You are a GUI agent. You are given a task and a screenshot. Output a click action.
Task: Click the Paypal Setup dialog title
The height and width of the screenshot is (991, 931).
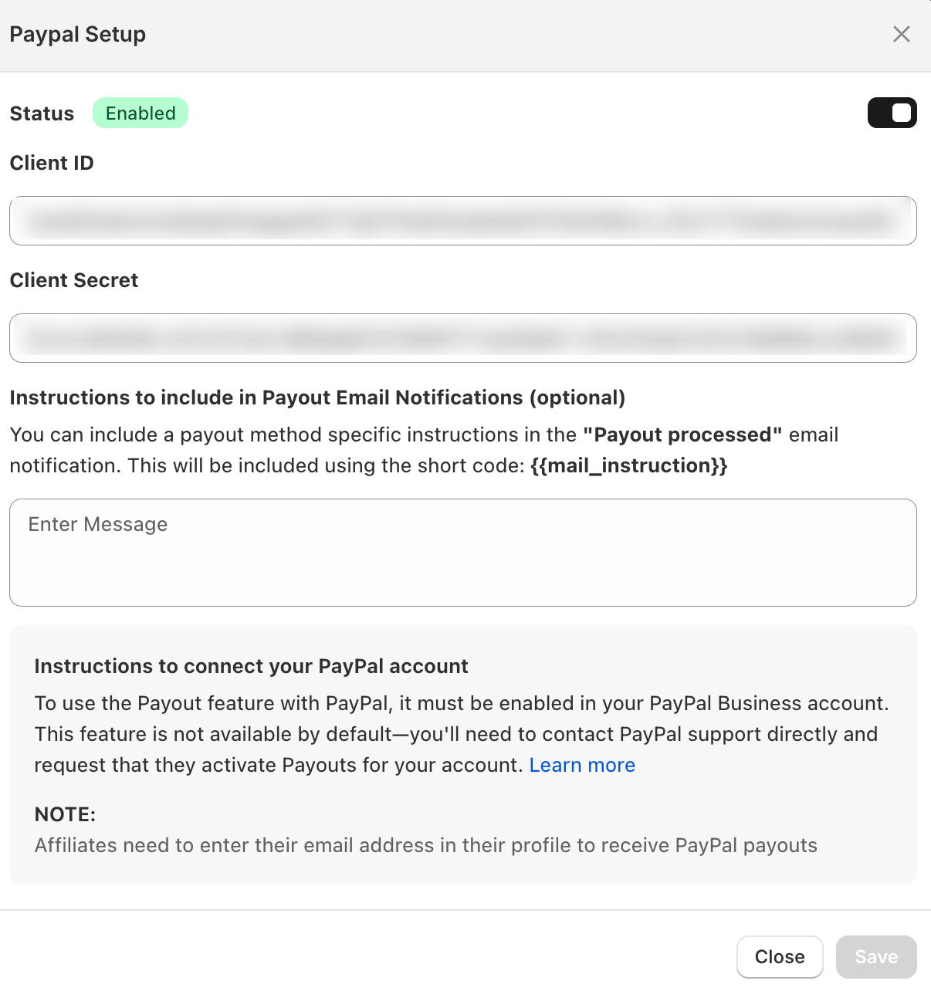[x=77, y=34]
